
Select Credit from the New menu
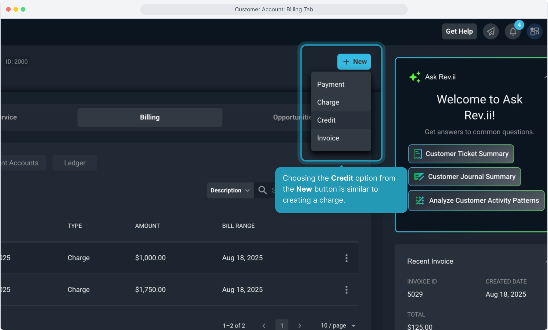(326, 120)
